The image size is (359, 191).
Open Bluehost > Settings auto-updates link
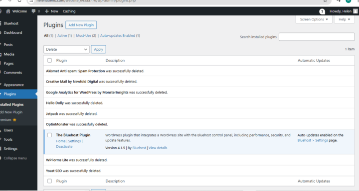[x=313, y=140]
